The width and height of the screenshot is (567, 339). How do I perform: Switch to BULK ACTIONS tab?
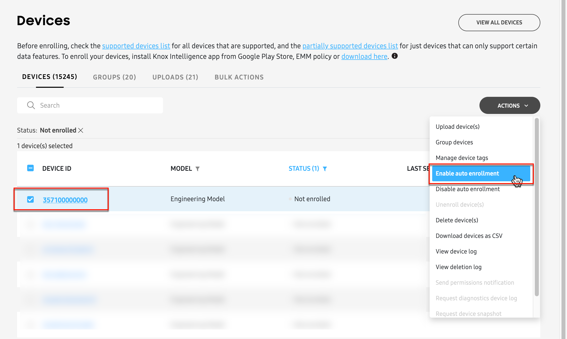tap(239, 77)
